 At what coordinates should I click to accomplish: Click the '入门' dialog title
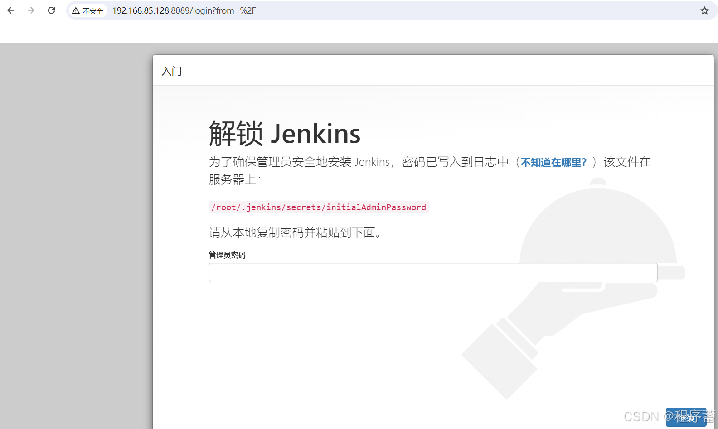[172, 71]
